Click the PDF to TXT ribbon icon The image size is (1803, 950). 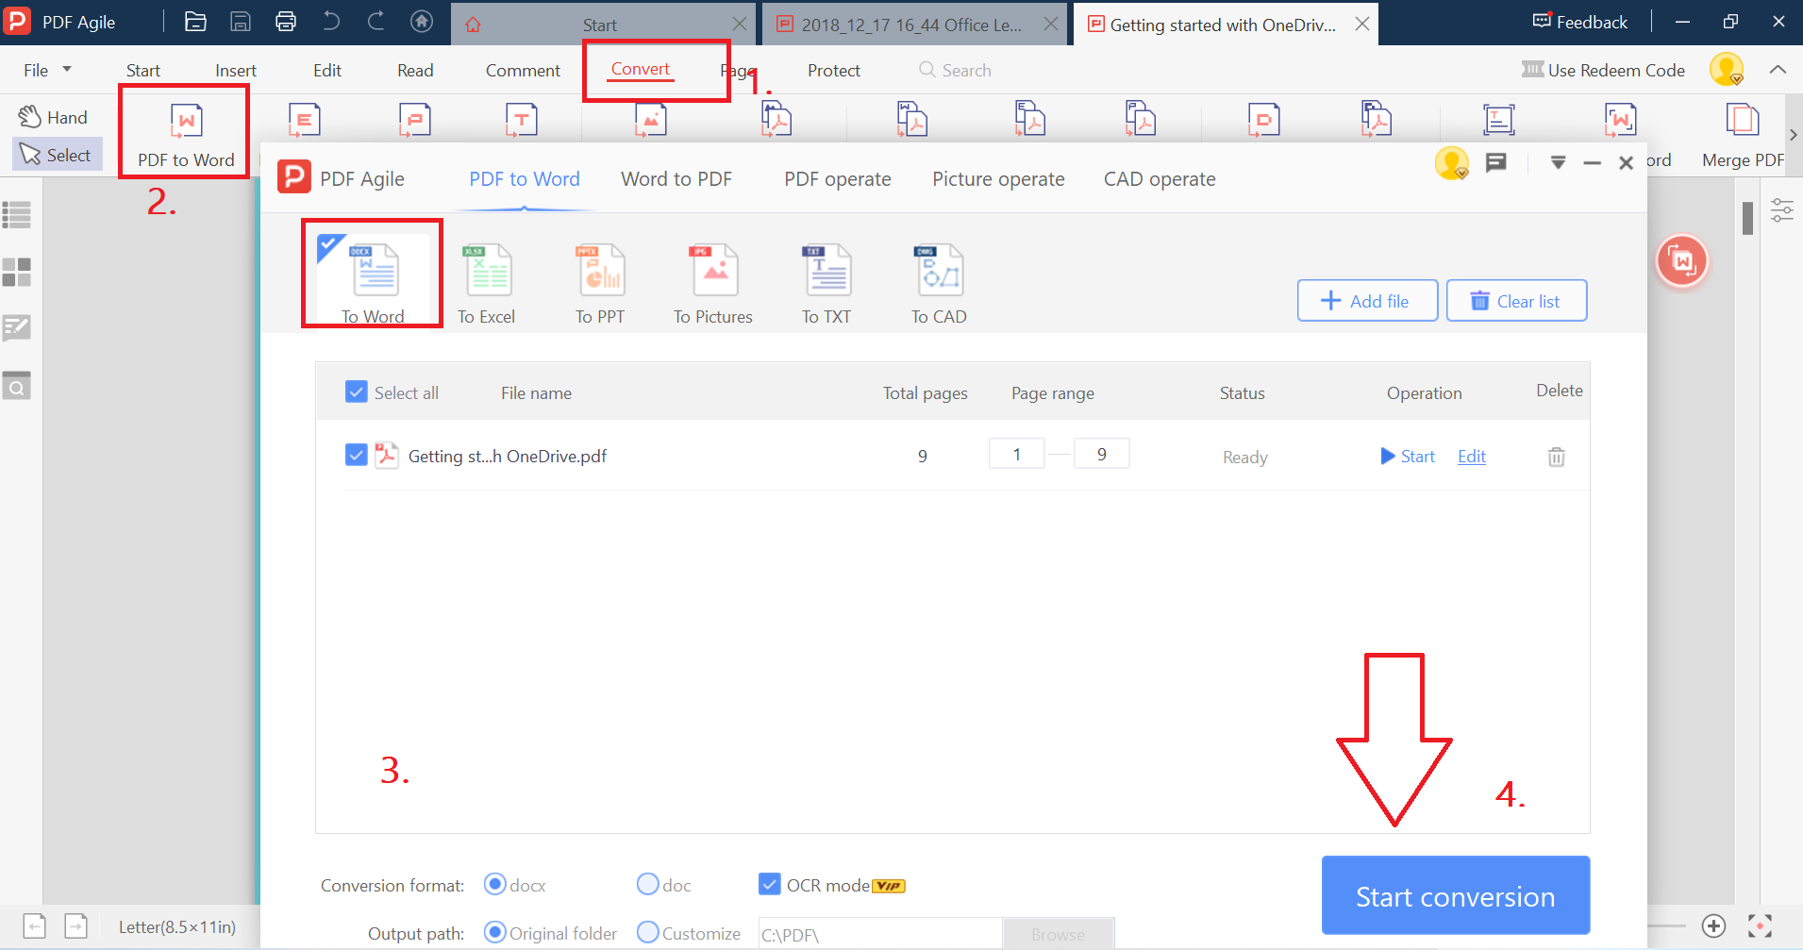(522, 121)
